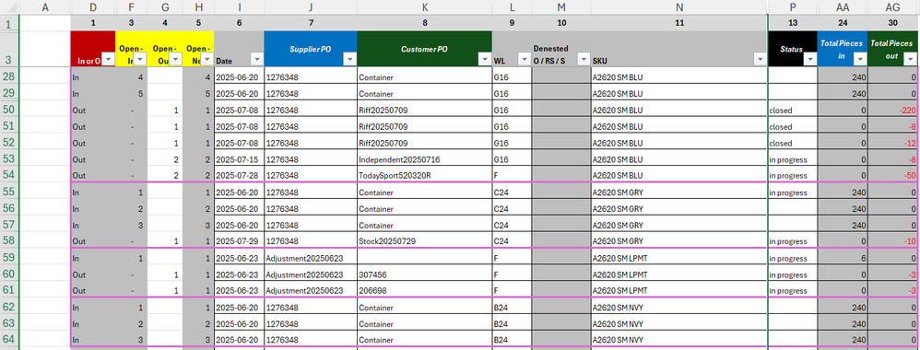Viewport: 920px width, 350px height.
Task: Select SKU 'A2620 SM LPMT' in row 60
Action: [679, 274]
